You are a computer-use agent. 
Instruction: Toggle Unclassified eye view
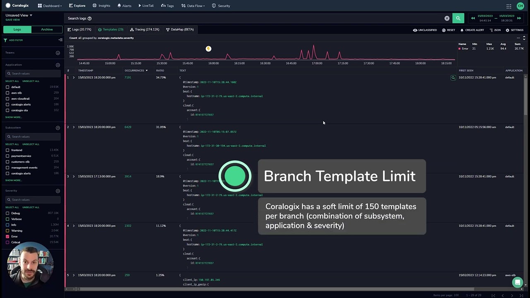[x=425, y=30]
